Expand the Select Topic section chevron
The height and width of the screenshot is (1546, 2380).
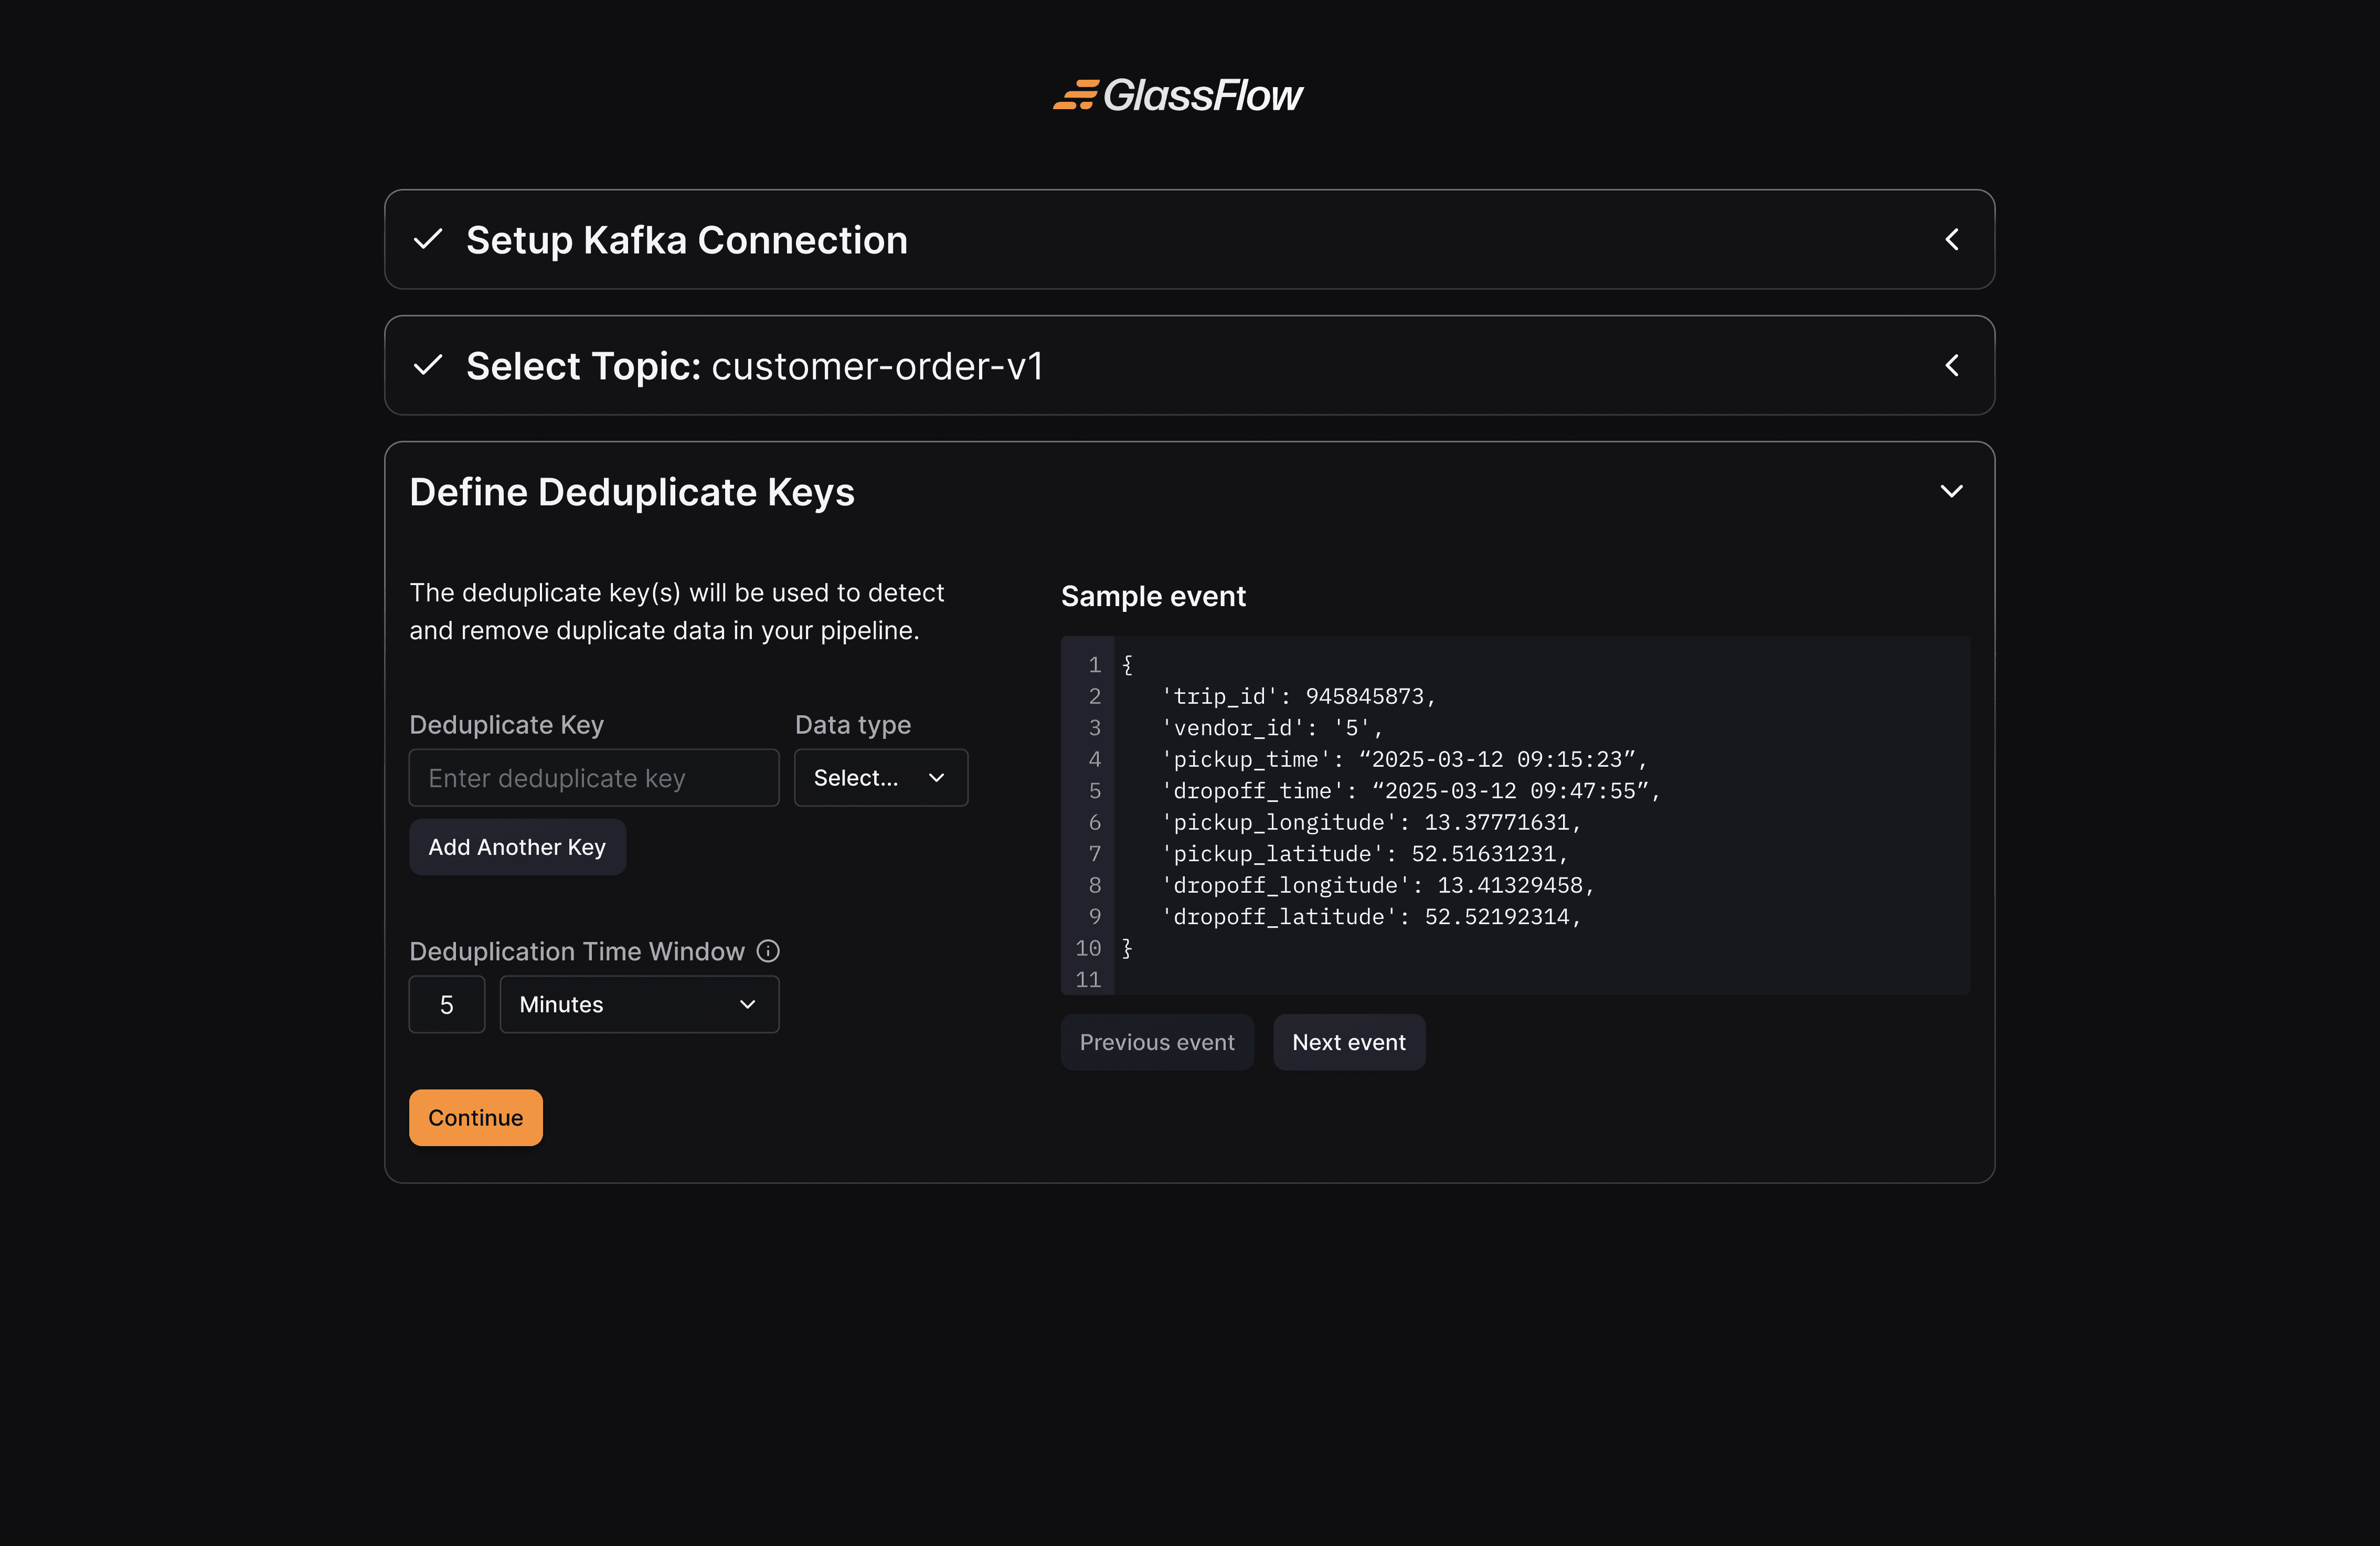[x=1951, y=366]
